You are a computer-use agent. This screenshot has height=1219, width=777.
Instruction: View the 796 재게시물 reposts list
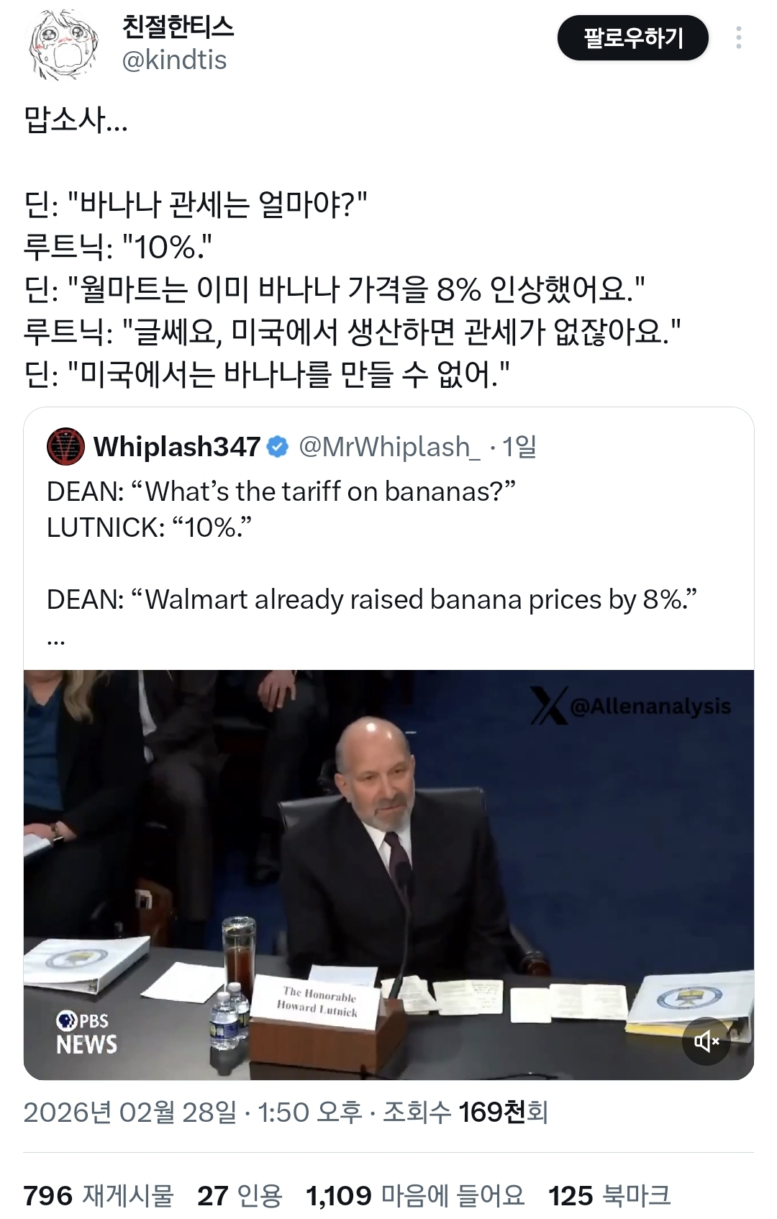99,1195
